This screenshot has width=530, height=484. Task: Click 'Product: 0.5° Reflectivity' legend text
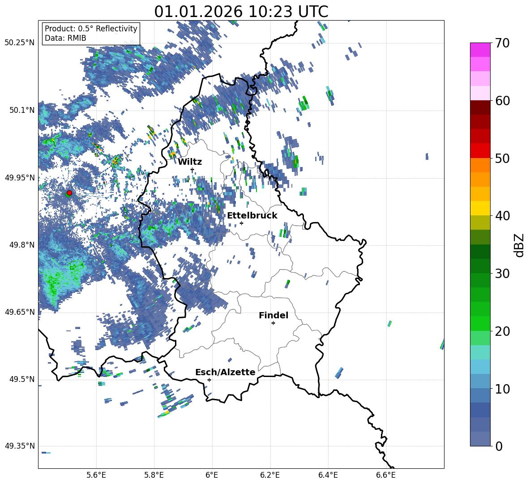pyautogui.click(x=91, y=29)
